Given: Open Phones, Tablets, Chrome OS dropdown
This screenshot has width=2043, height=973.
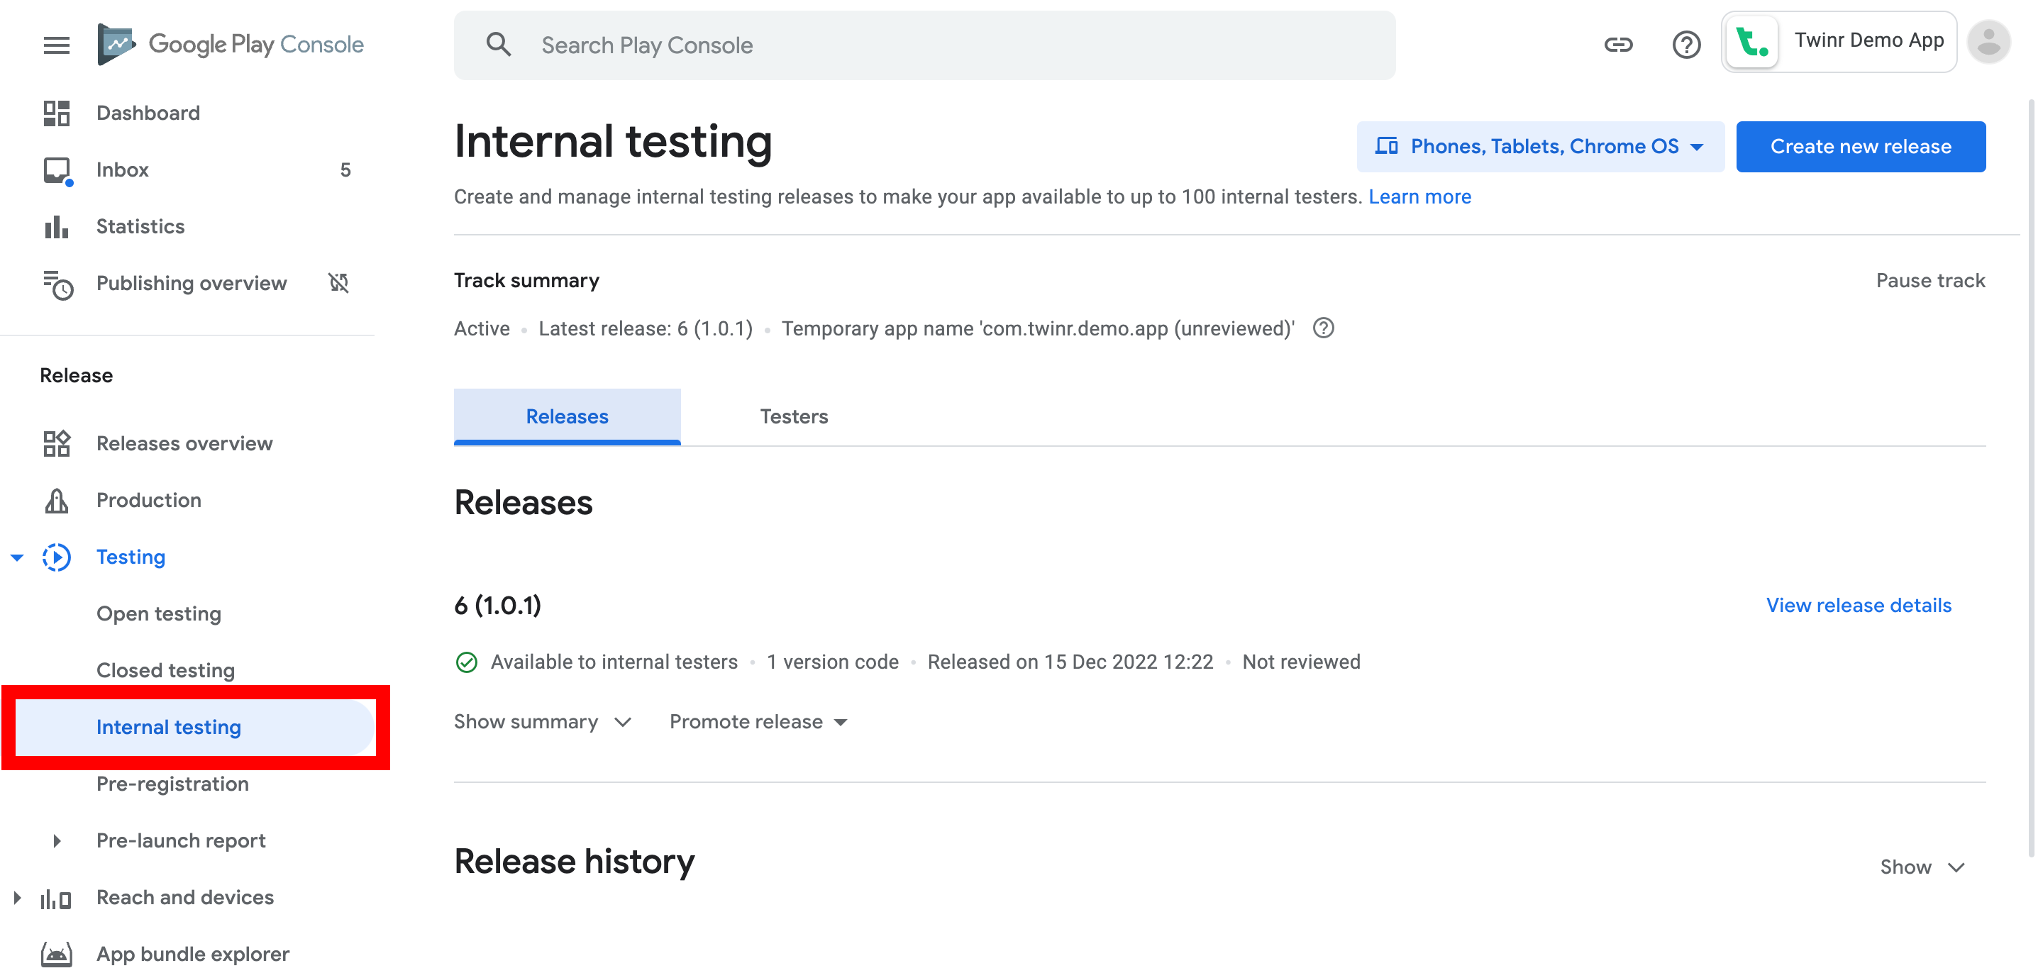Looking at the screenshot, I should (x=1539, y=147).
